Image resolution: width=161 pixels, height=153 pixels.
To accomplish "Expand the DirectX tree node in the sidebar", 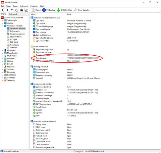I will [x=2, y=64].
